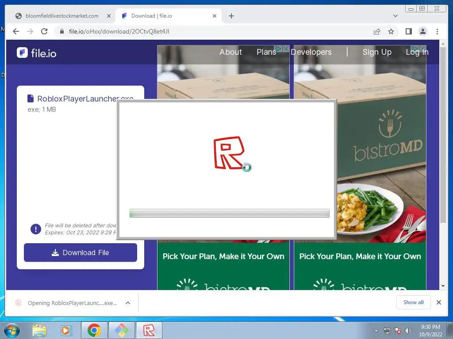Open the Chrome side panel
The image size is (453, 339).
(408, 31)
